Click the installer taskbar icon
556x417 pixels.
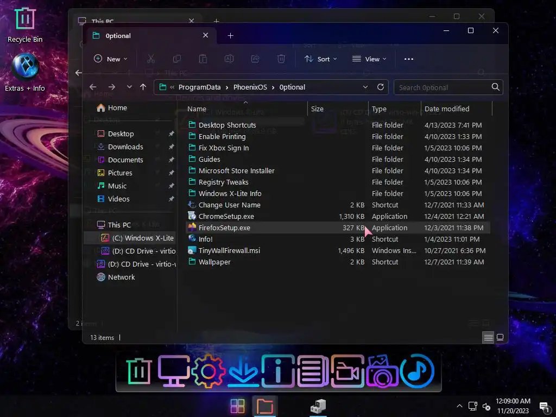(x=318, y=406)
